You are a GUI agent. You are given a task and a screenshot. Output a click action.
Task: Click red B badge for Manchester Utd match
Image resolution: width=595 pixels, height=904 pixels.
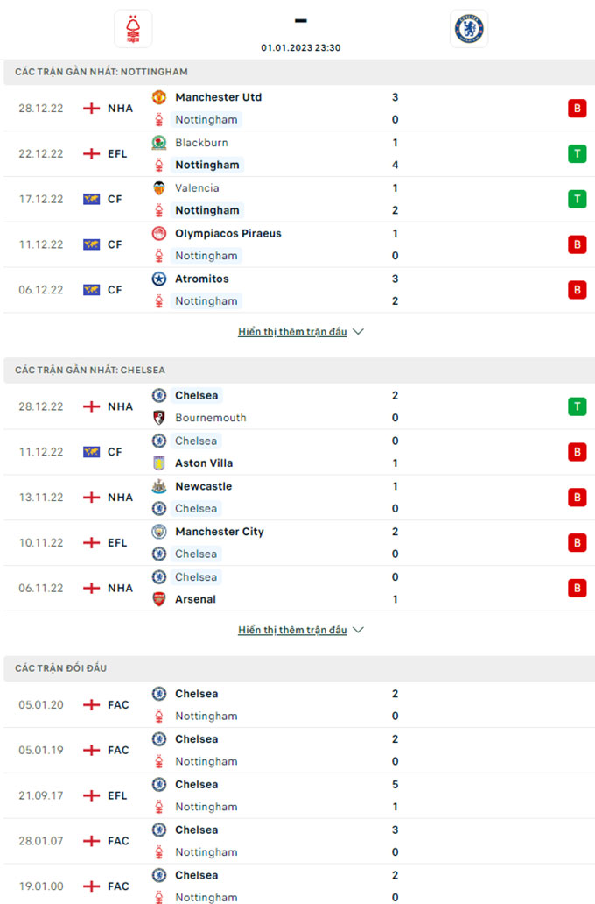pos(577,109)
